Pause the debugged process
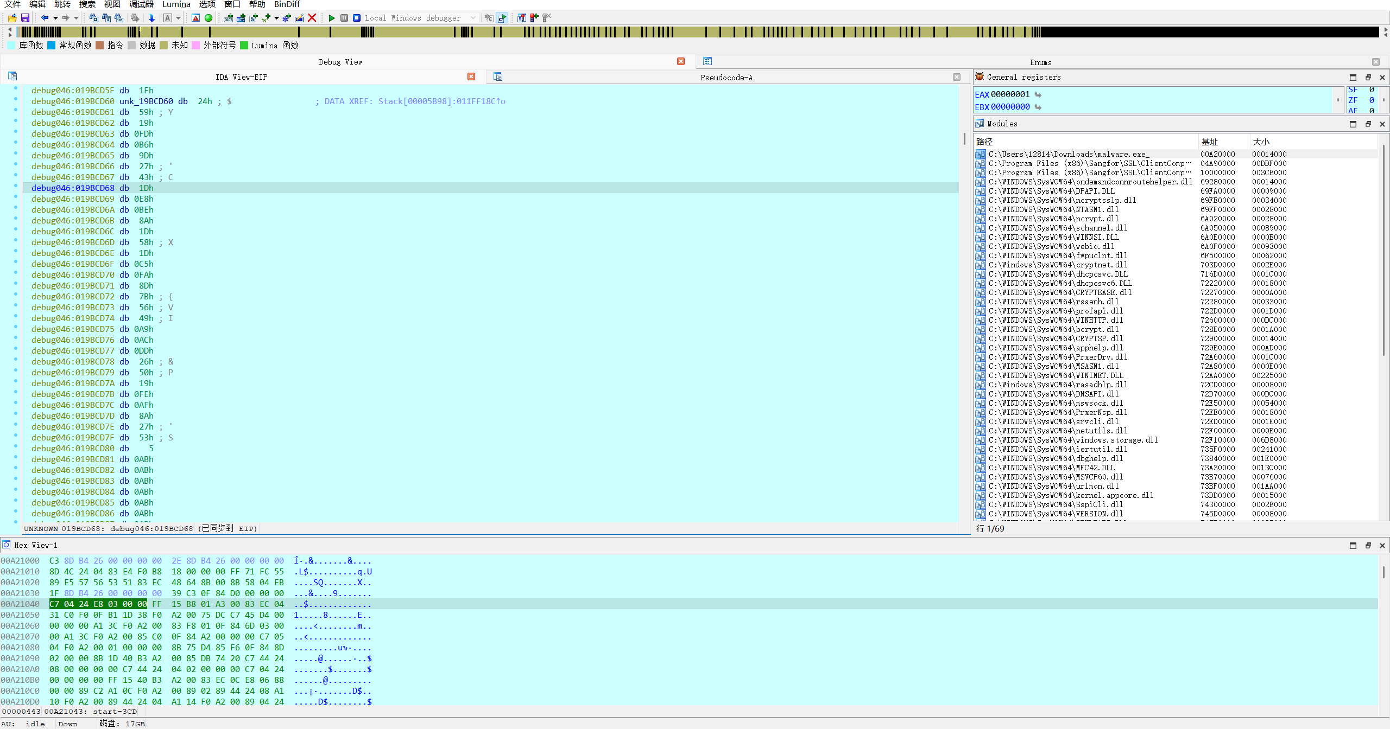The height and width of the screenshot is (729, 1390). coord(344,18)
